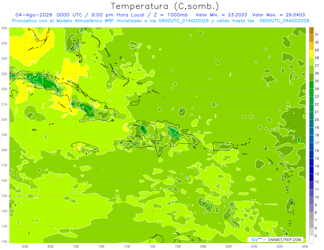The image size is (324, 250).
Task: Select the '0600UTC_04AGO2026' valid-until time
Action: [284, 21]
